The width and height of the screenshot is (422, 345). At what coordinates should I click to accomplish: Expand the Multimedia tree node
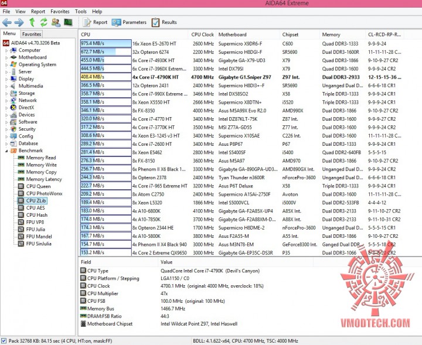6,86
